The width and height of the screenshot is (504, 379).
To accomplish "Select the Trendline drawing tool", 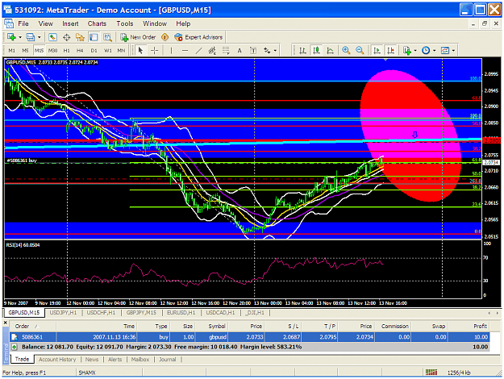I will pyautogui.click(x=198, y=51).
